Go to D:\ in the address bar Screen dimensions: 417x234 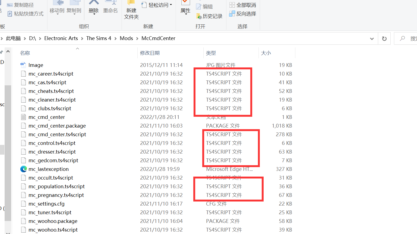[33, 38]
